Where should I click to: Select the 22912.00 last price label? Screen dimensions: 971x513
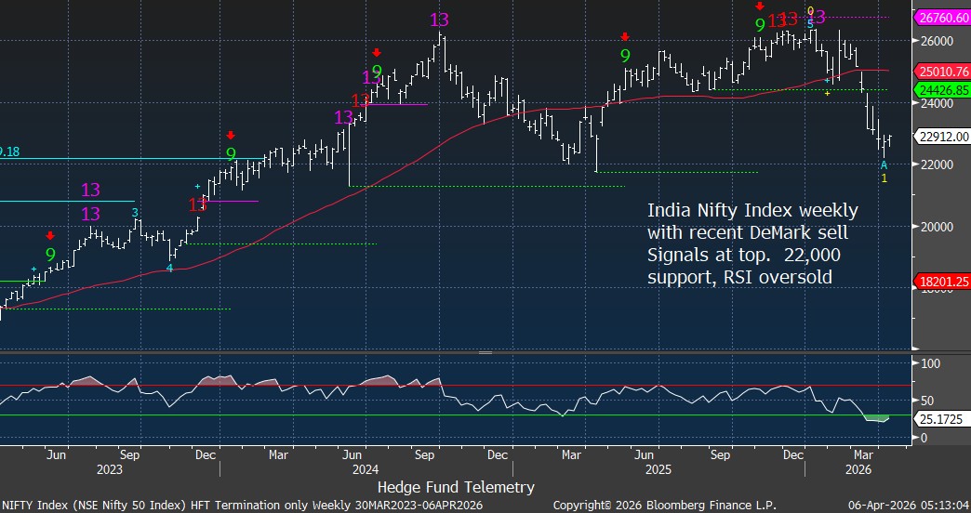pyautogui.click(x=943, y=137)
